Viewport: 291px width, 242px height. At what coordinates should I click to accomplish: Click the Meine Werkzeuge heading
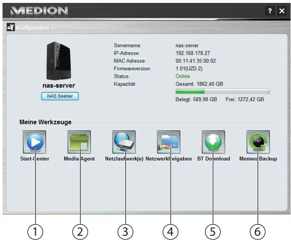pyautogui.click(x=45, y=122)
